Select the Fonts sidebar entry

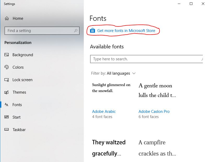(17, 105)
